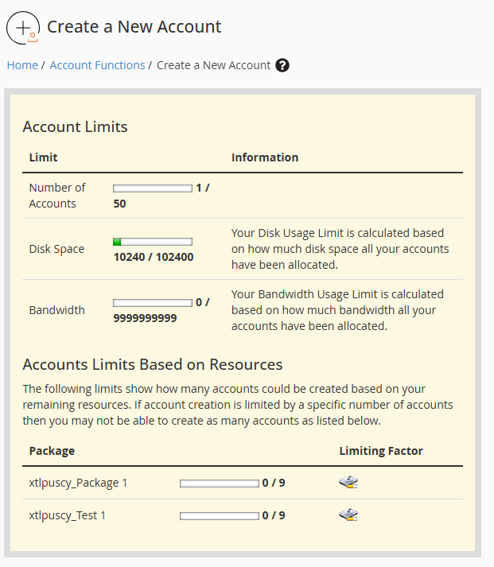494x567 pixels.
Task: Click the Create a New Account plus icon
Action: pos(23,27)
